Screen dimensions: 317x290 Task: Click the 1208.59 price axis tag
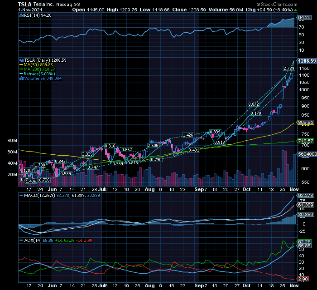tap(307, 61)
